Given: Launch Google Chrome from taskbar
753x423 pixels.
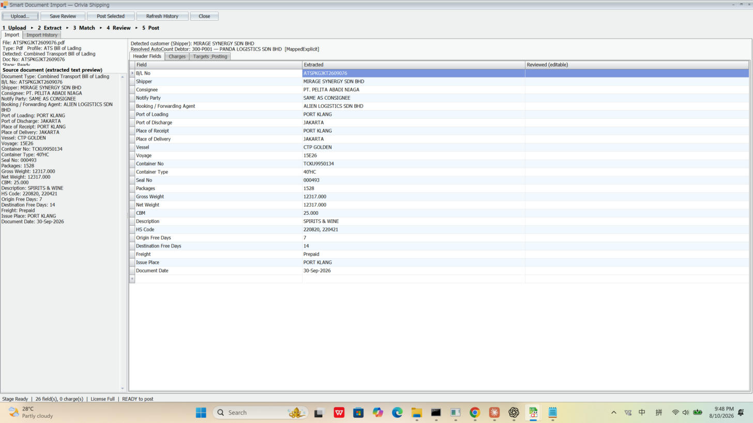Looking at the screenshot, I should 474,412.
